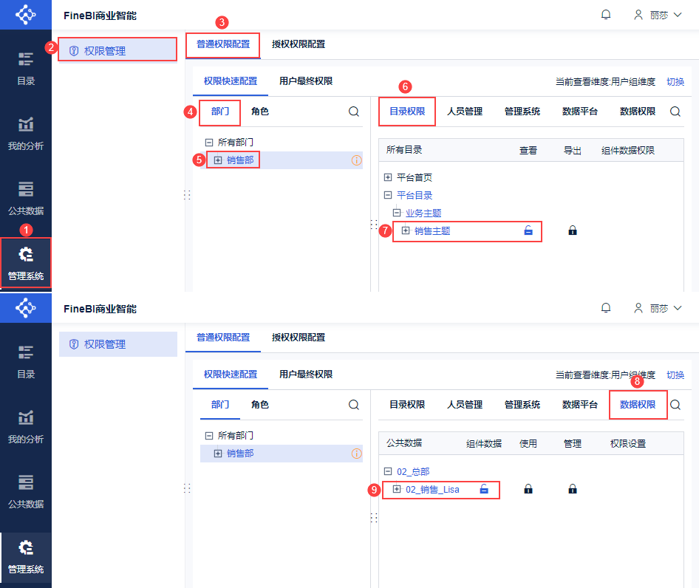Open 管理系统 gear icon in lower screenshot
699x588 pixels.
pos(25,547)
